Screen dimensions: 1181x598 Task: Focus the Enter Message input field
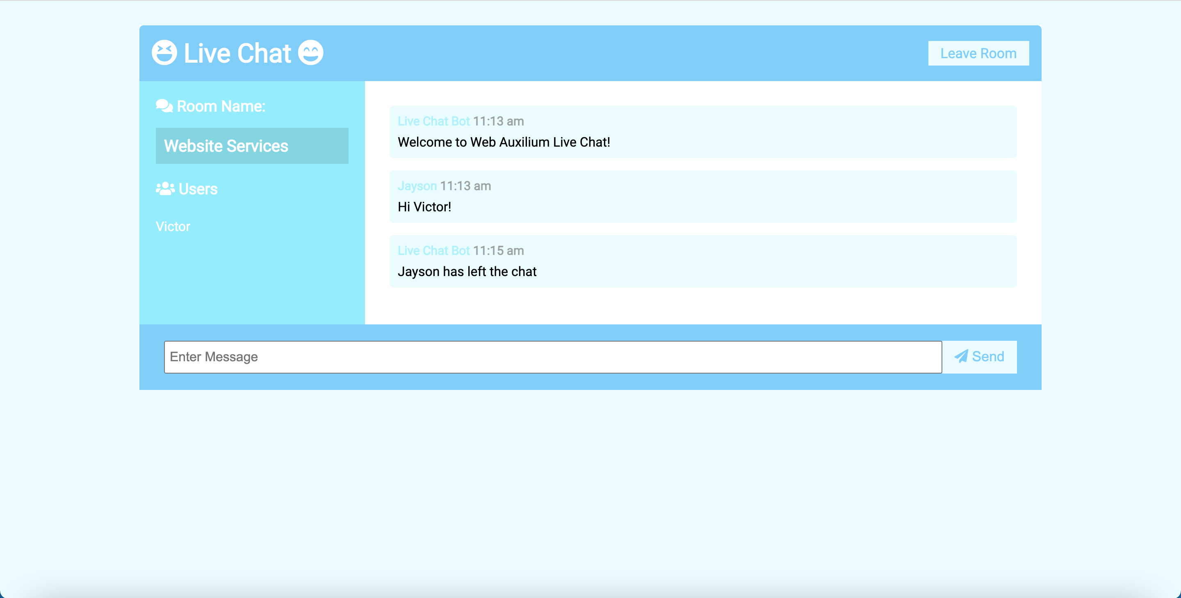pos(552,357)
